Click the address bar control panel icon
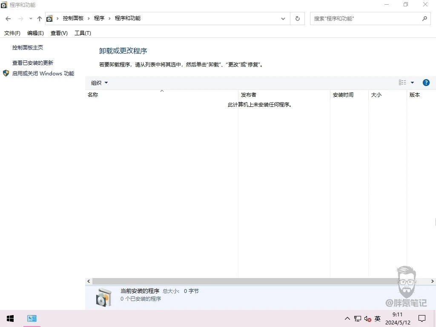 pos(49,19)
